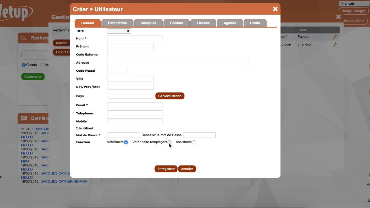Select the Vétérinaire role radio button

tap(126, 142)
